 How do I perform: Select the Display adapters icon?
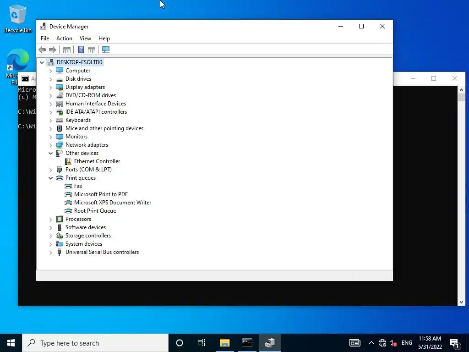(60, 87)
